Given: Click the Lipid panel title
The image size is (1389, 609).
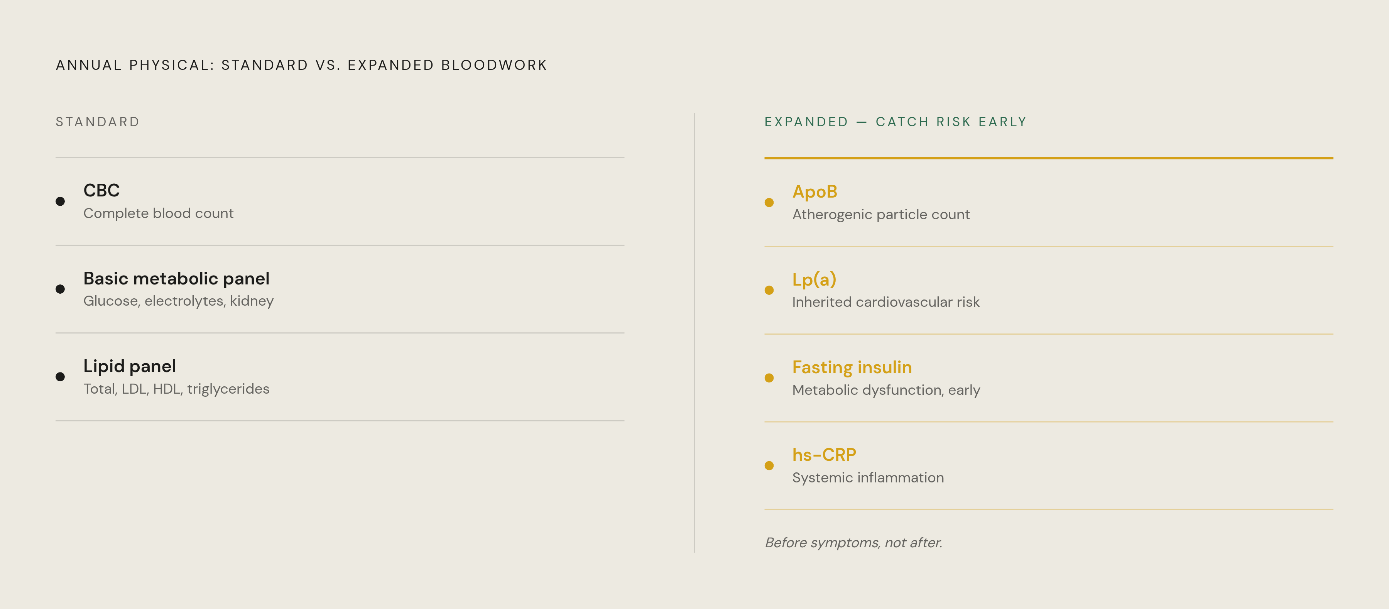Looking at the screenshot, I should [x=129, y=366].
